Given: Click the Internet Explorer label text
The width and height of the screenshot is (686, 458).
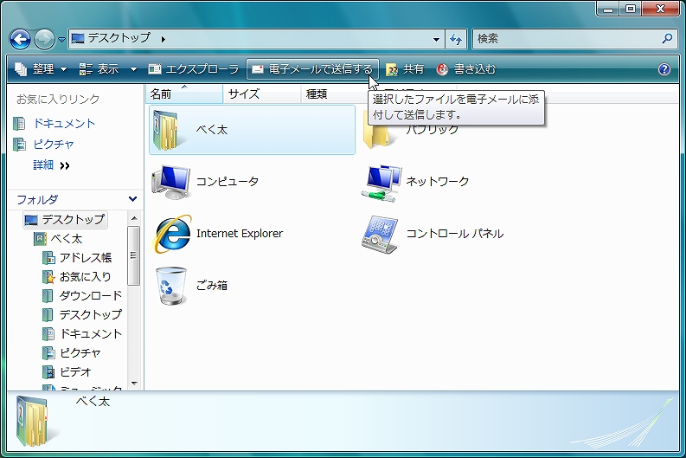Looking at the screenshot, I should [x=240, y=234].
